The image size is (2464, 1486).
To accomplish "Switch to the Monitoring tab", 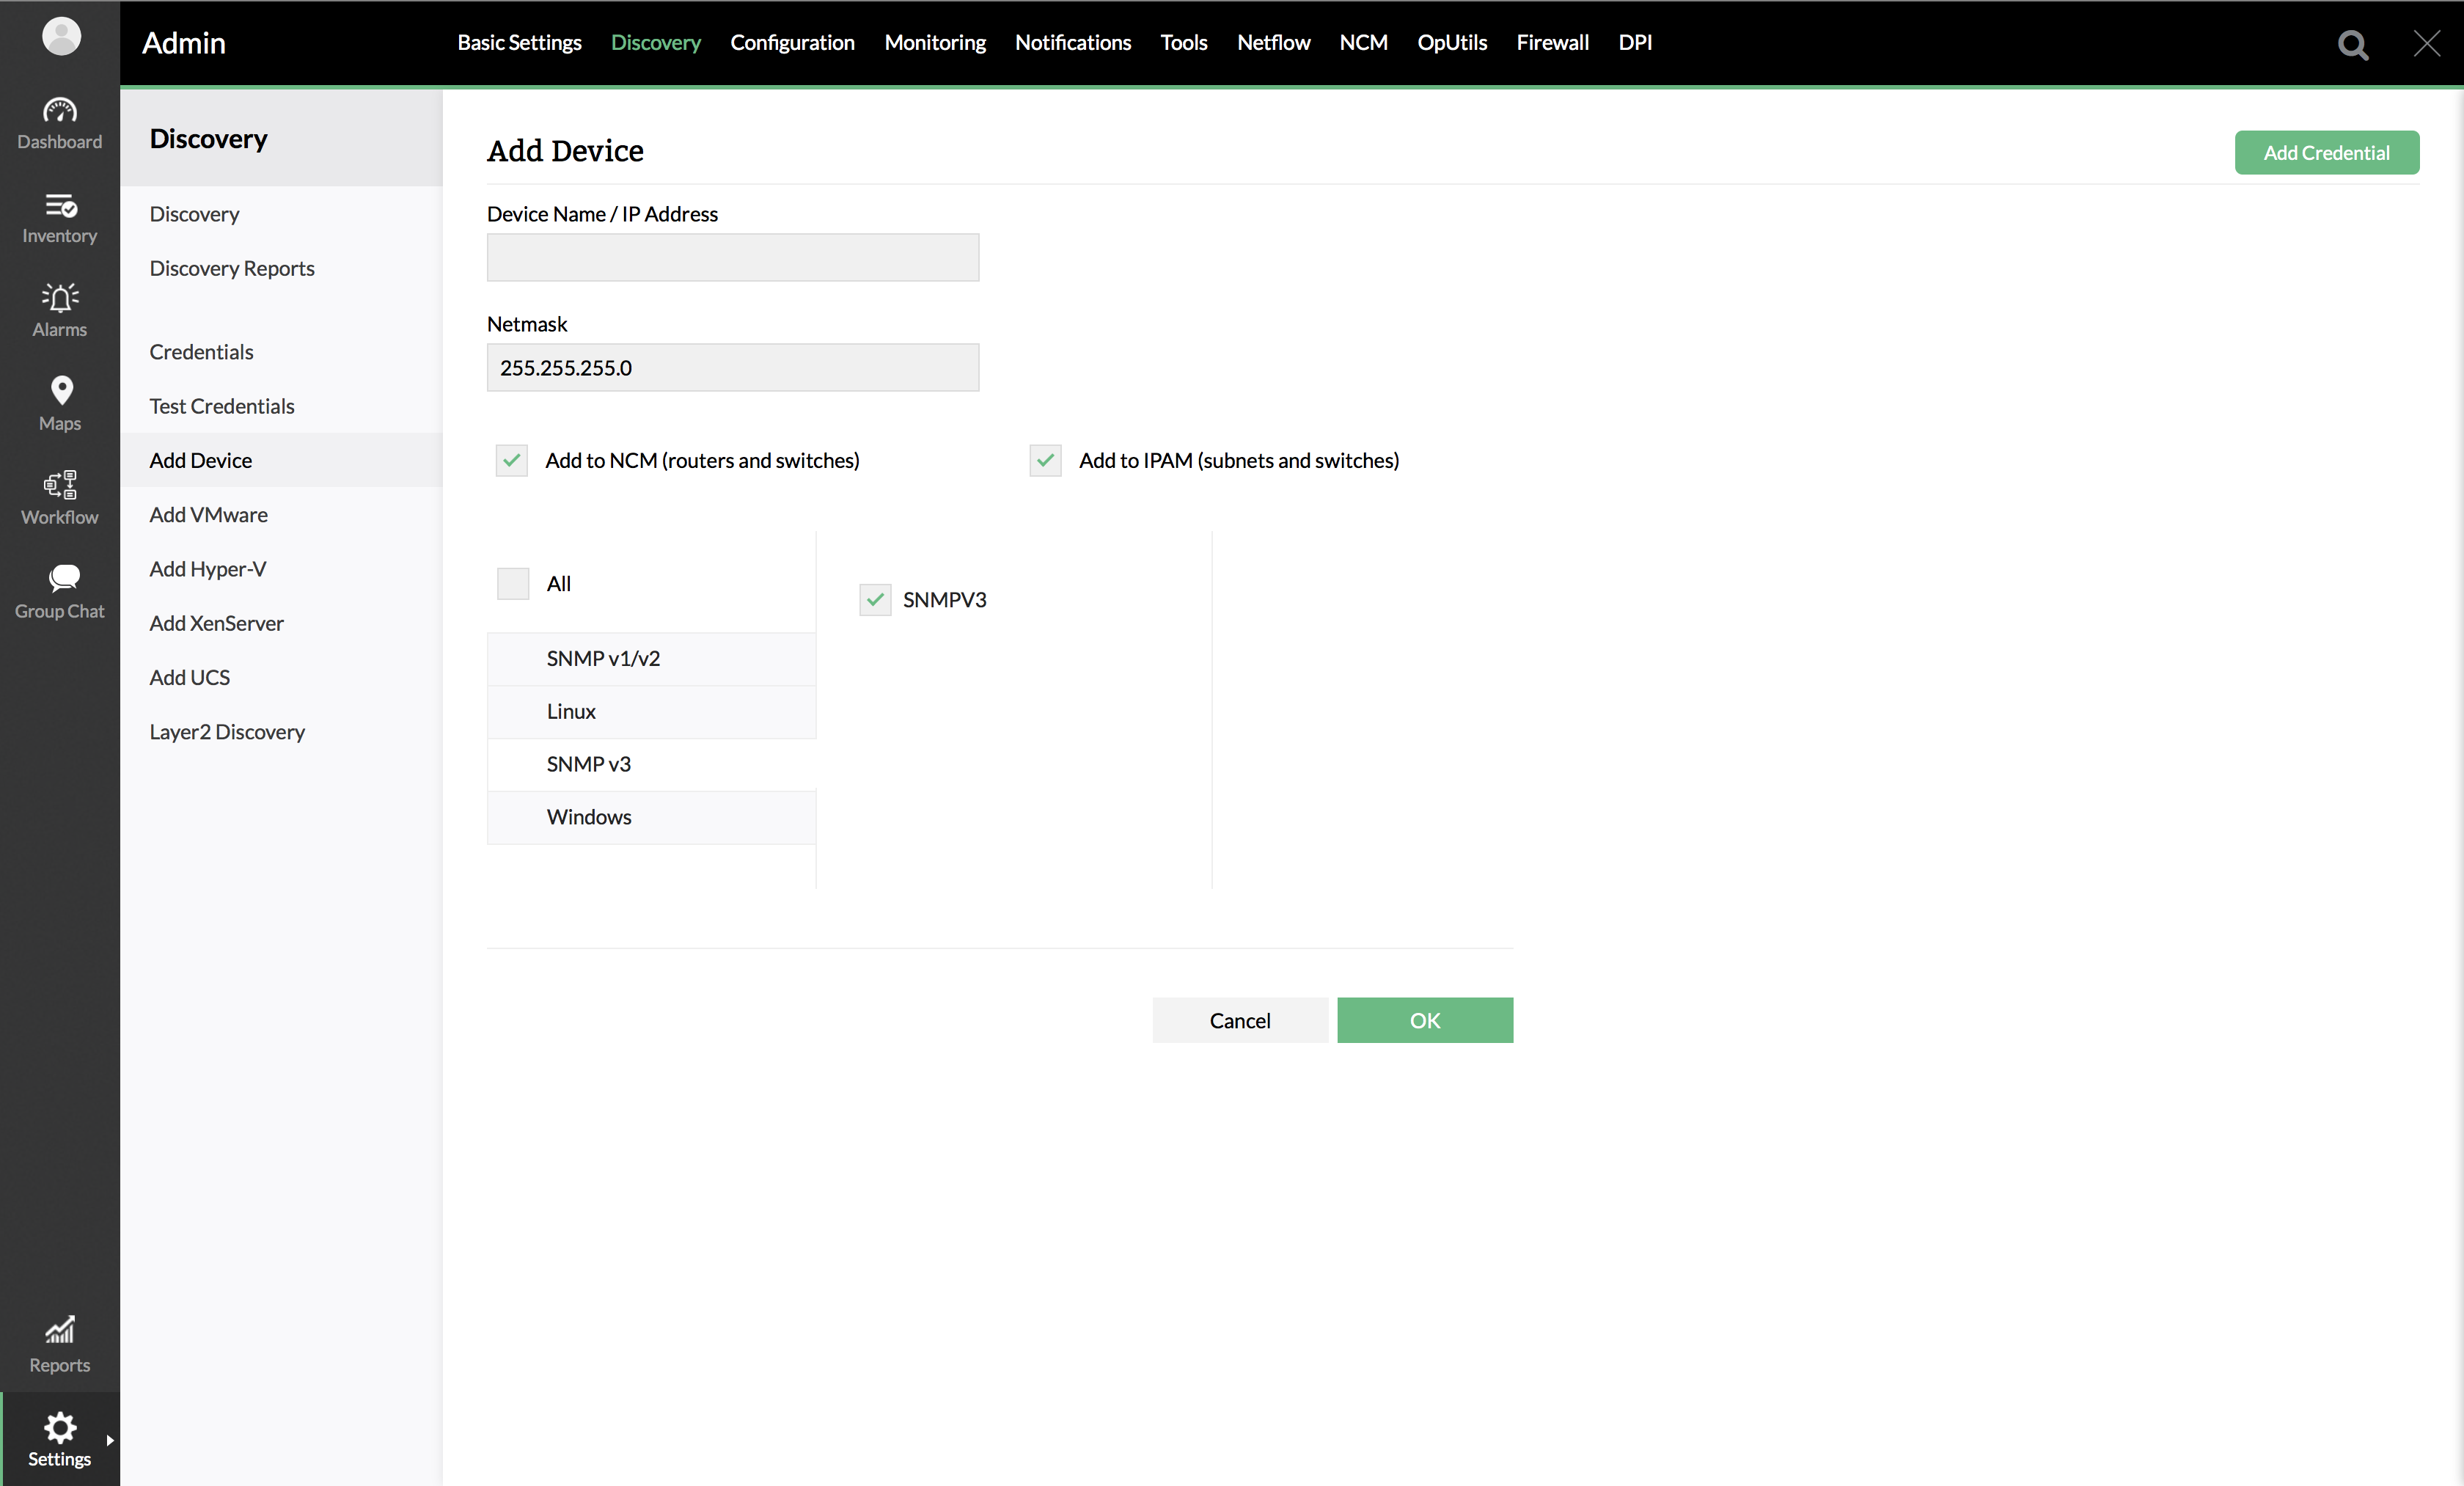I will [x=934, y=42].
